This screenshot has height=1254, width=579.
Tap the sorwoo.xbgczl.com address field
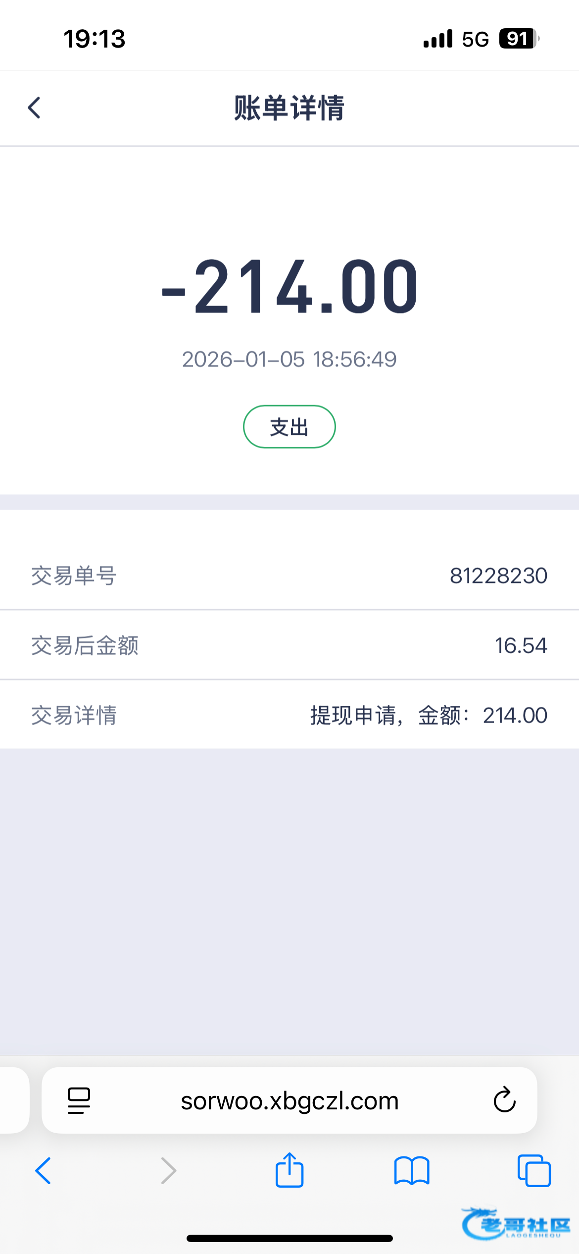tap(289, 1100)
